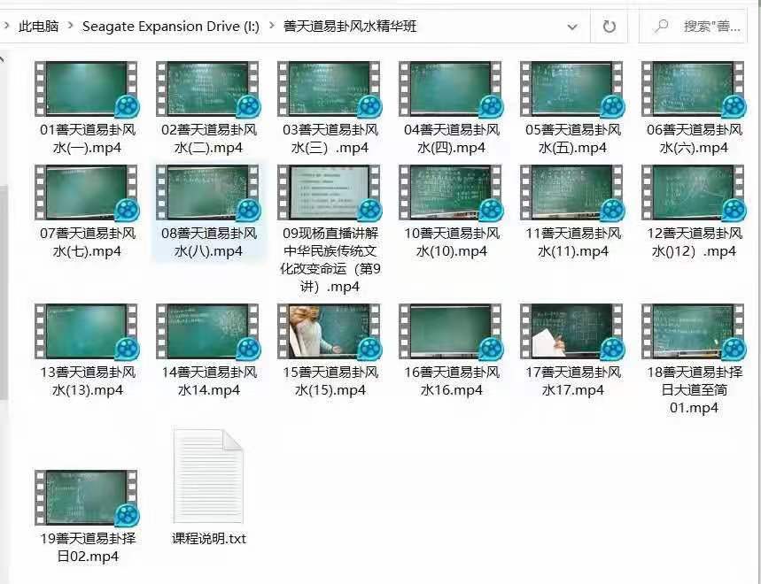Select video 17善天道易卦风水17.mp4
The image size is (761, 584).
click(x=572, y=332)
